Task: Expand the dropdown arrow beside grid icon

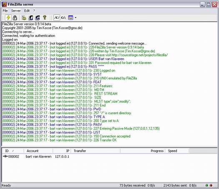Action: point(76,18)
